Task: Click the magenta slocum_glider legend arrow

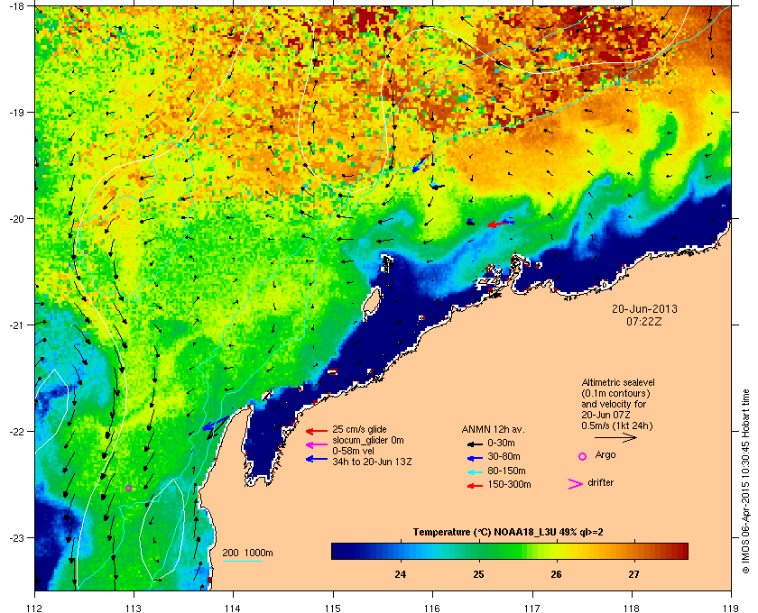Action: (x=317, y=445)
